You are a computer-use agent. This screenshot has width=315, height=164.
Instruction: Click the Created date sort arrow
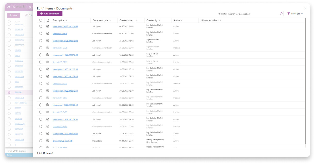(134, 20)
